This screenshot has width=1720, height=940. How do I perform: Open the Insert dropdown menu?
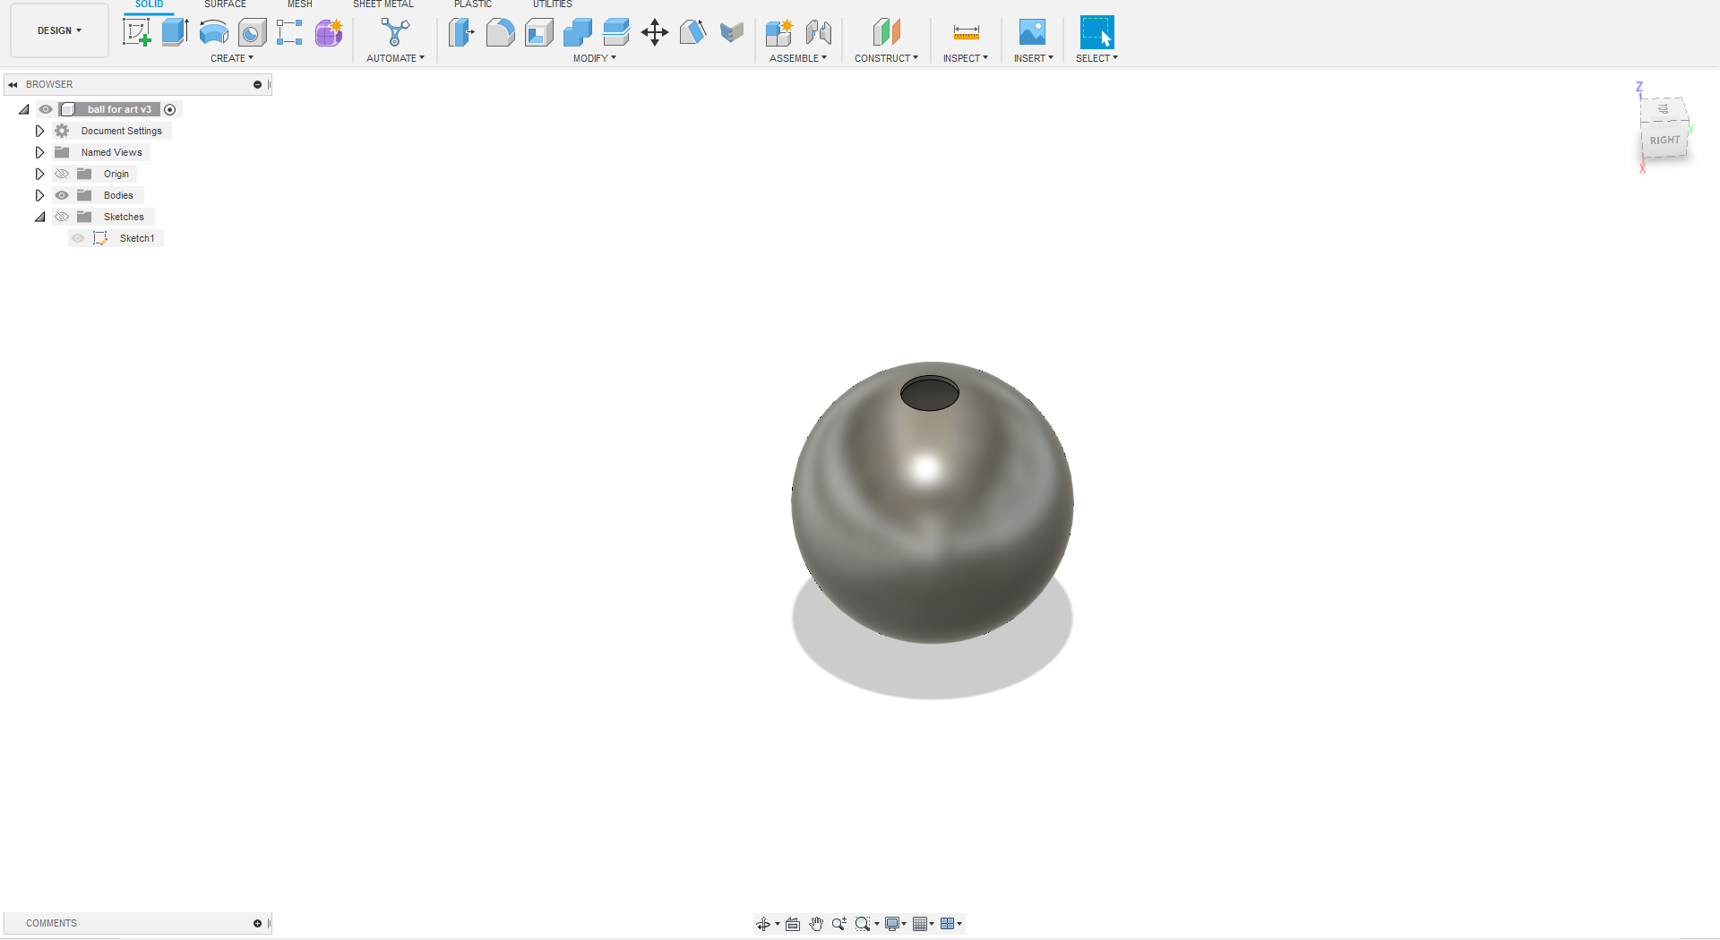pos(1034,58)
